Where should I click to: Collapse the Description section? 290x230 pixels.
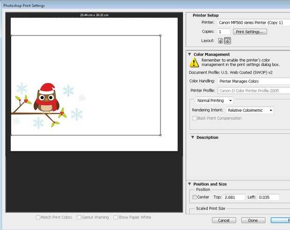193,137
